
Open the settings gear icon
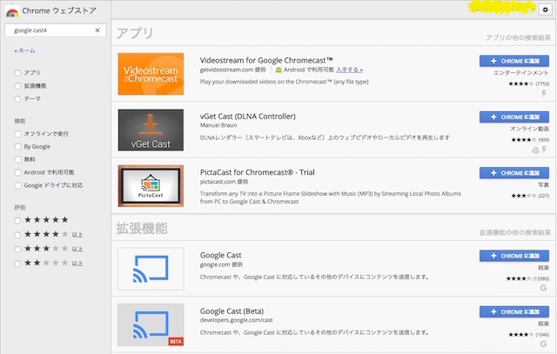point(546,10)
